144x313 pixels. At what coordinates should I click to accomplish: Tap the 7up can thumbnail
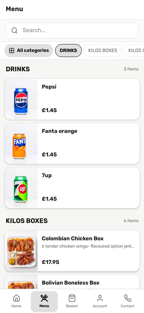coord(21,188)
